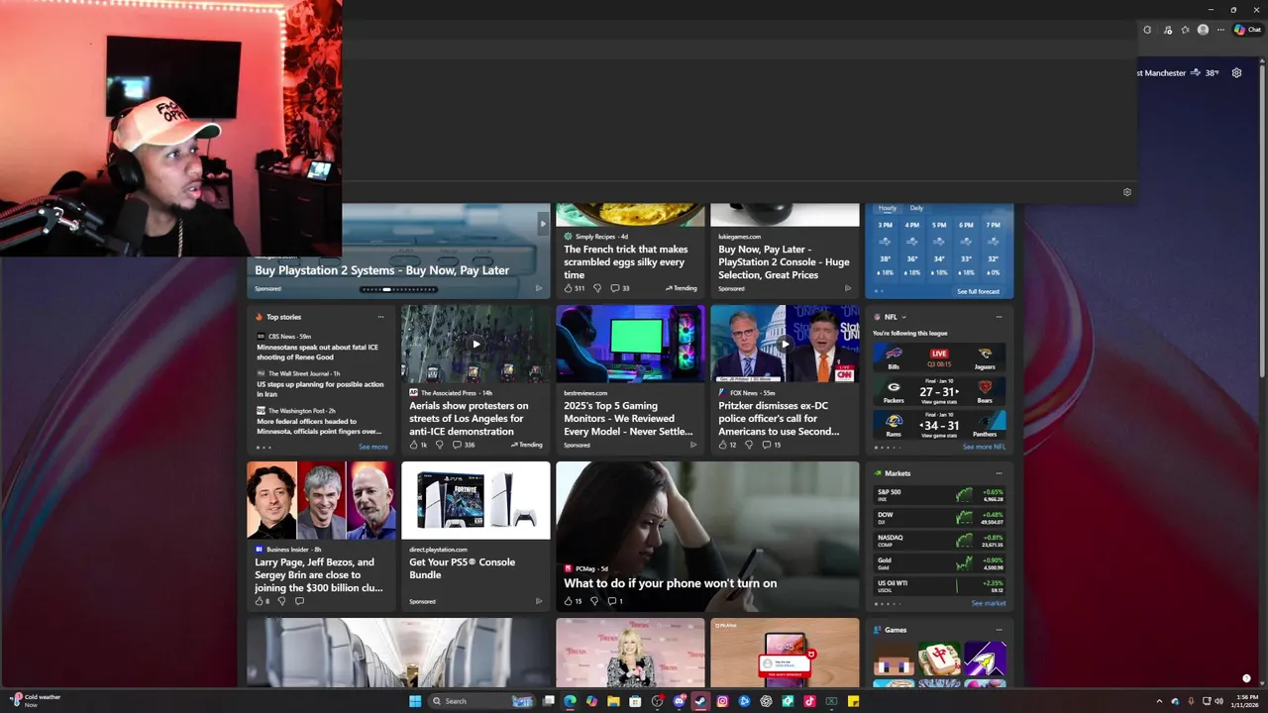Select the S&P 500 market row
This screenshot has height=713, width=1268.
click(x=939, y=493)
